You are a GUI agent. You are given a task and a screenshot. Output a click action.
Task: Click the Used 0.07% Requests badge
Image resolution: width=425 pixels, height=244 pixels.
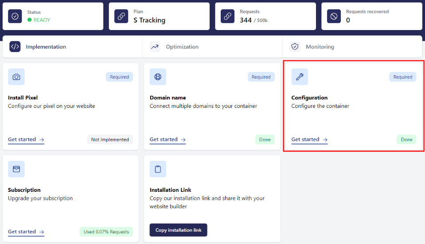(106, 232)
